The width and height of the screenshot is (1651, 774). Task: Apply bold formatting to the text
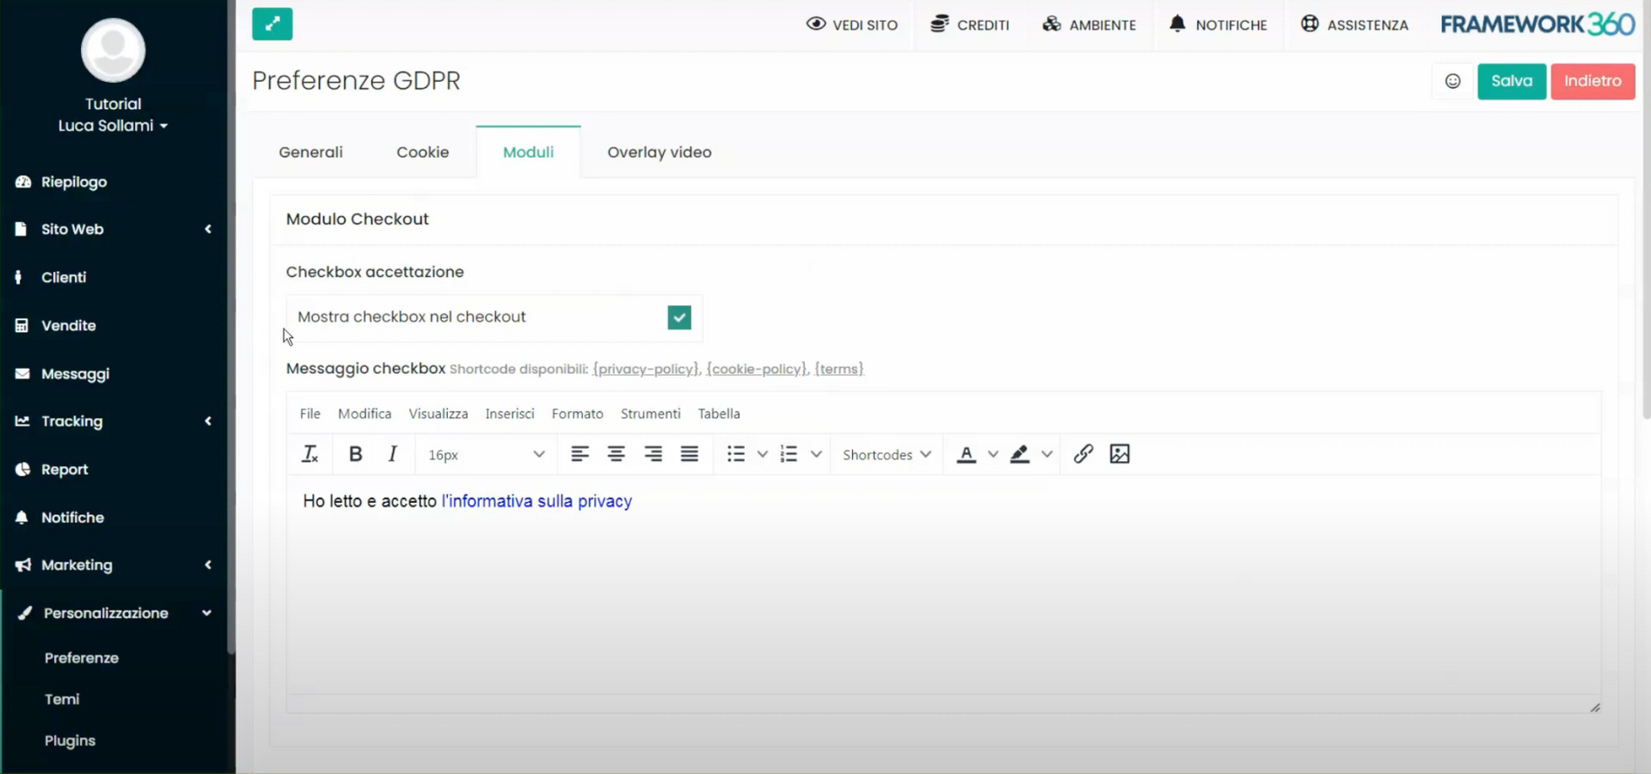(354, 454)
